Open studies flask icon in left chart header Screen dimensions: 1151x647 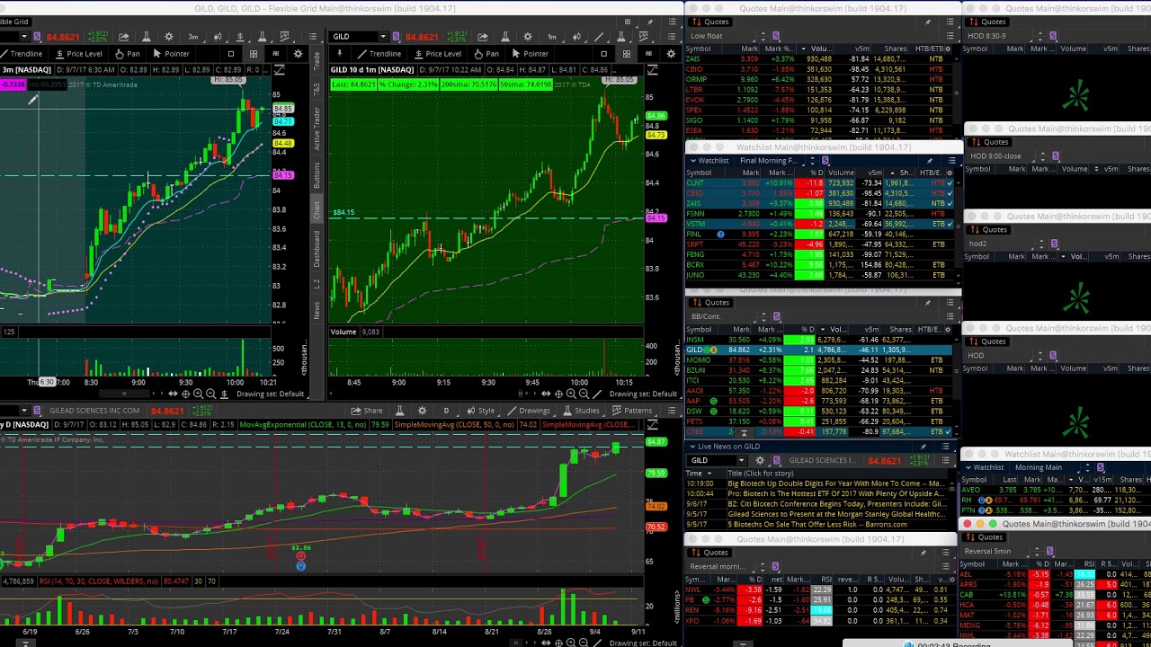(x=147, y=37)
